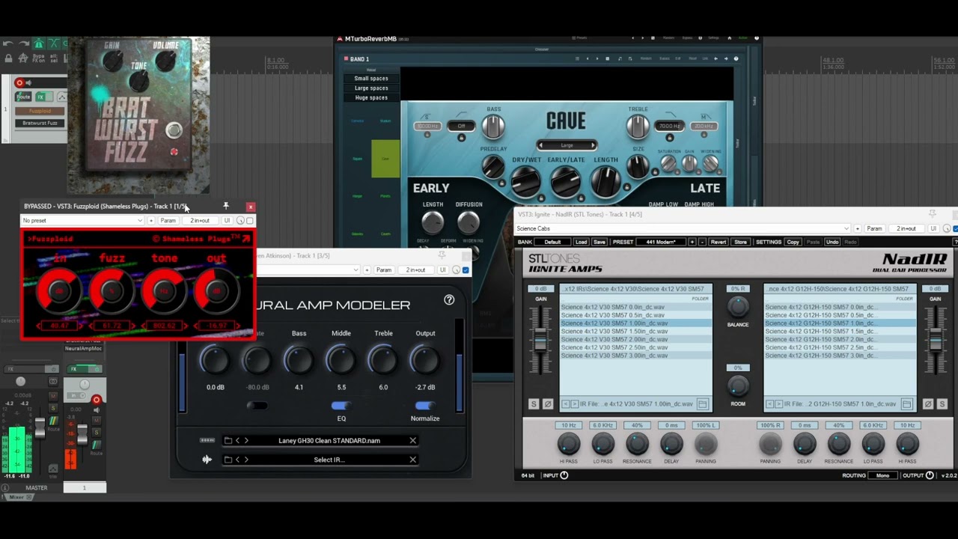Select 'Science 4x12 G12H-150 SM57 3.0in_dc' row
958x539 pixels.
tap(839, 356)
